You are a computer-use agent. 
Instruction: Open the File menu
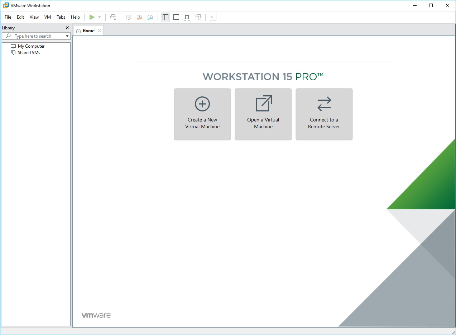coord(8,17)
